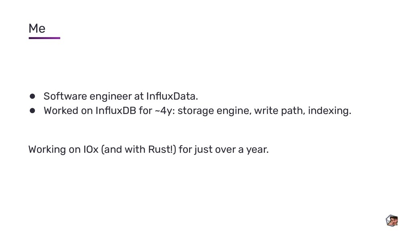Click "year." at end of bottom sentence
The image size is (411, 231).
[x=257, y=150]
